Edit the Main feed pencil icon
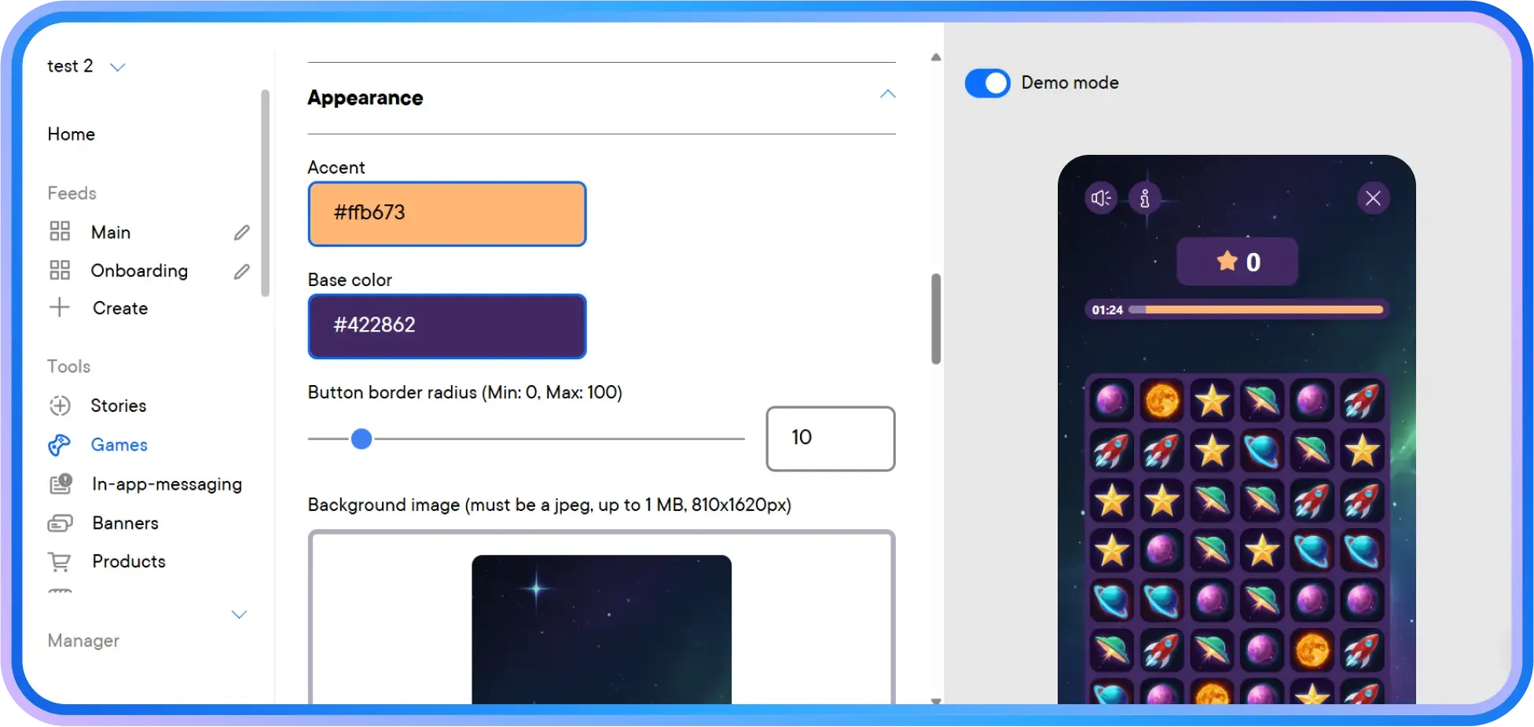This screenshot has width=1534, height=727. pyautogui.click(x=242, y=232)
